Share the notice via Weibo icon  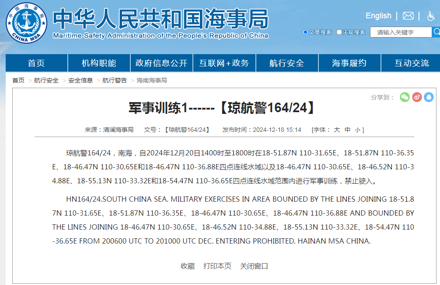(417, 97)
